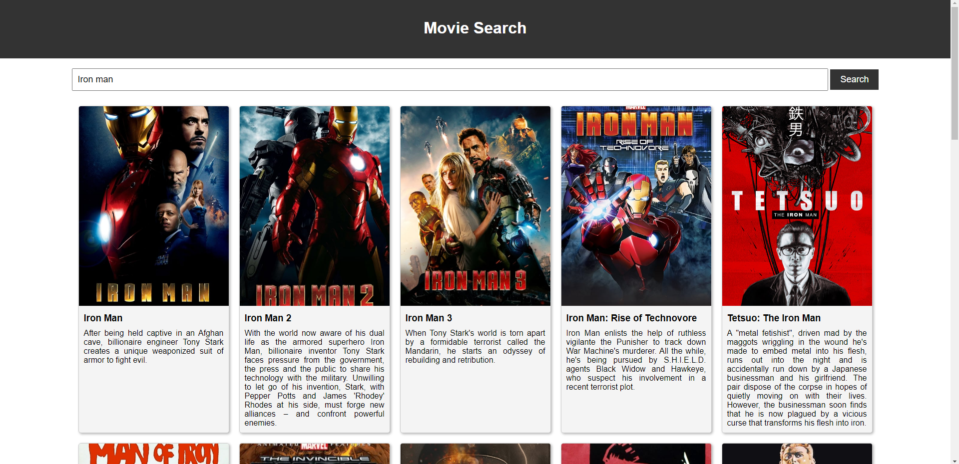This screenshot has height=464, width=959.
Task: Select "Iron Man: Rise of Technovore" title
Action: point(631,318)
